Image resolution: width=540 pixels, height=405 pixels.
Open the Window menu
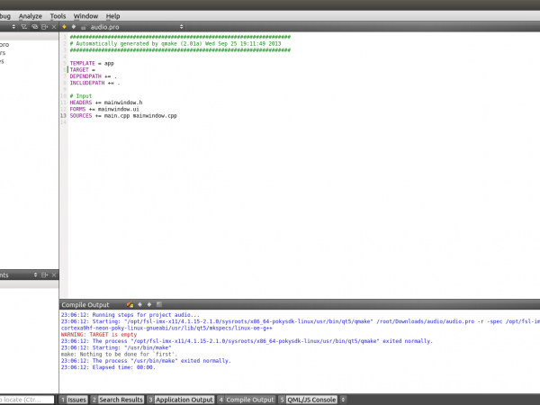[86, 16]
